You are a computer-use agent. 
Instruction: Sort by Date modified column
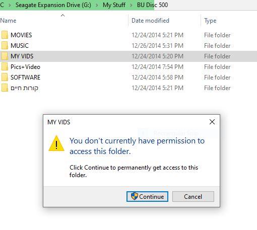pyautogui.click(x=150, y=21)
